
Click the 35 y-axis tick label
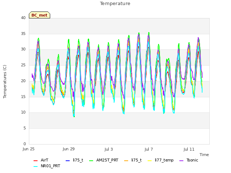[23, 34]
